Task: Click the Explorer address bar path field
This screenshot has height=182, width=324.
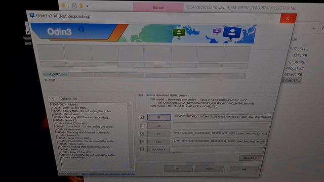Action: pyautogui.click(x=242, y=8)
